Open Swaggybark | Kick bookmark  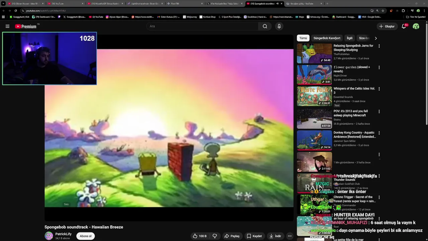coord(19,17)
